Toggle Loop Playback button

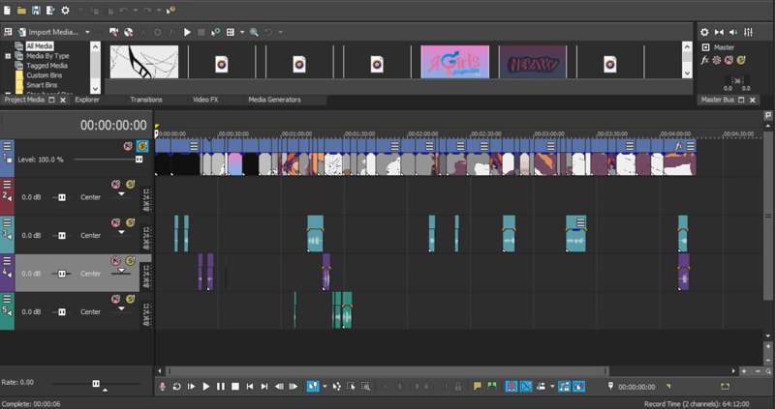point(176,387)
